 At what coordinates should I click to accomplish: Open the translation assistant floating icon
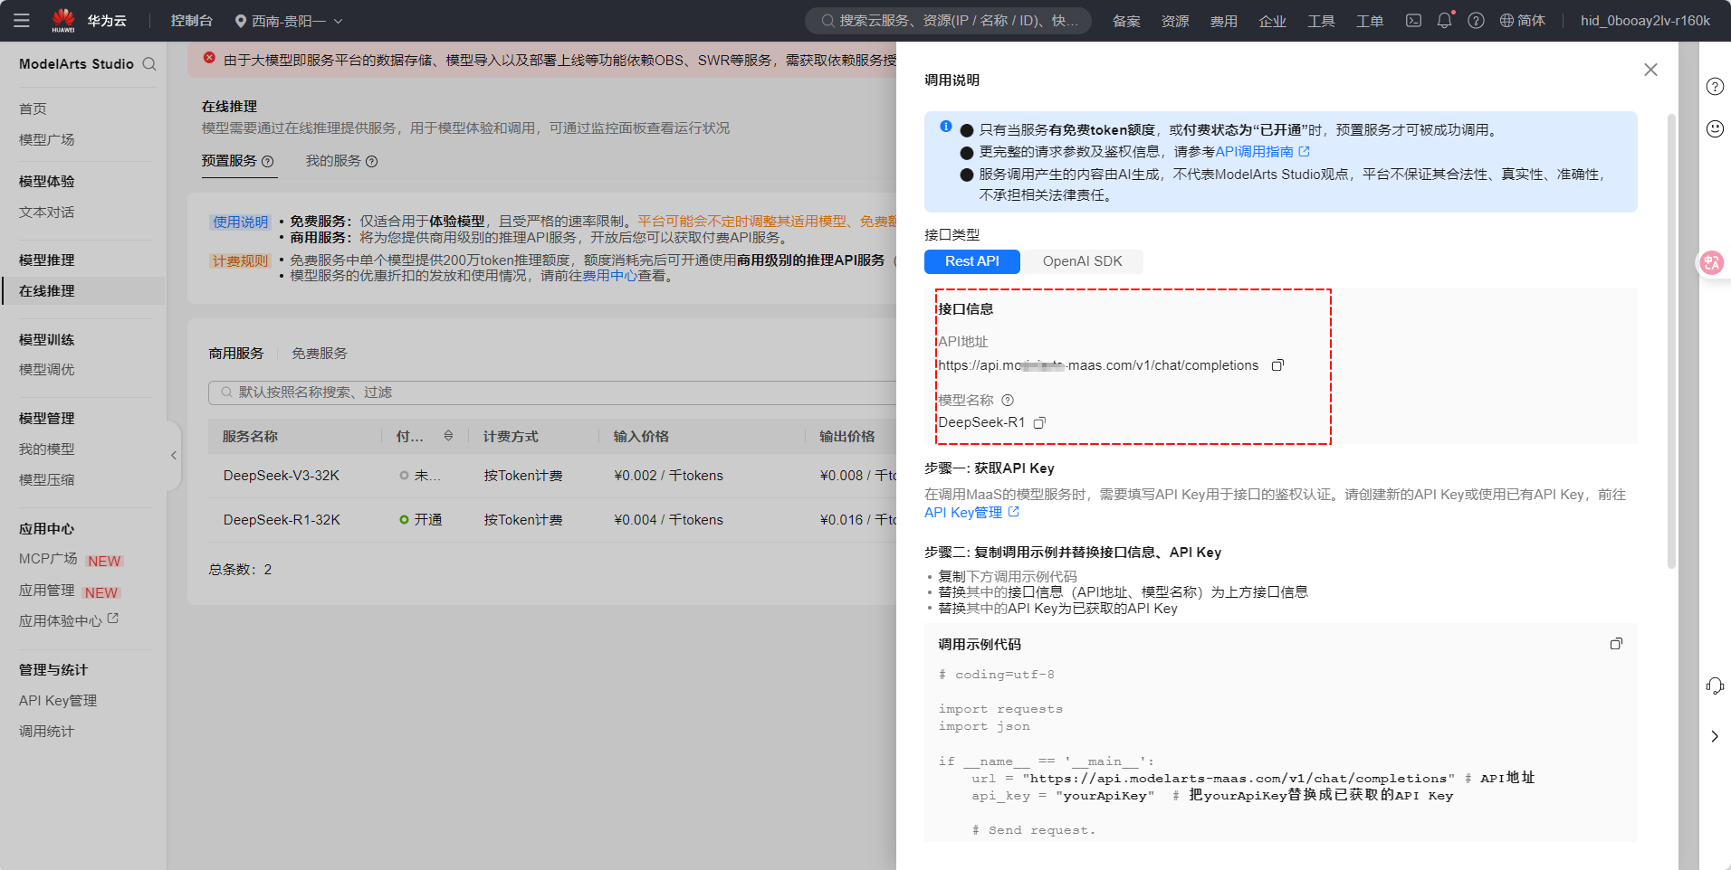click(1711, 263)
